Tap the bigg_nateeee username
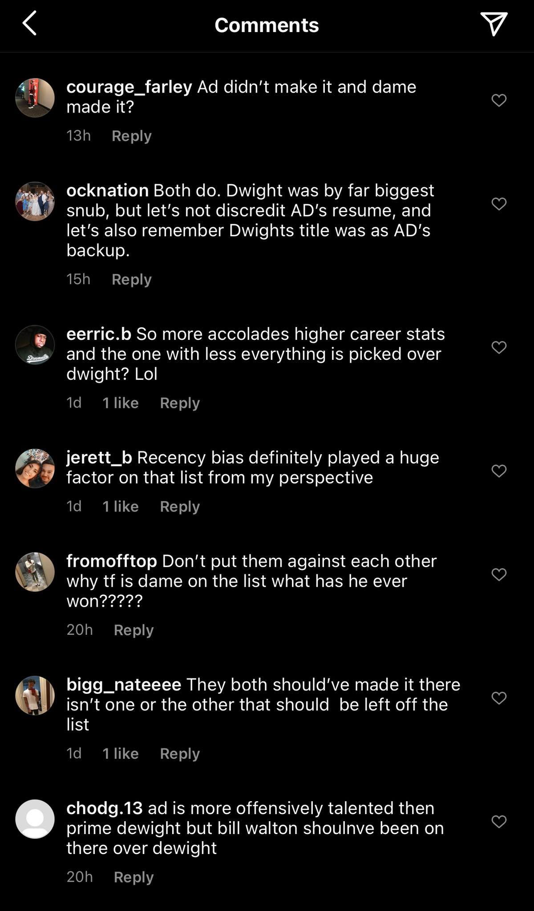The width and height of the screenshot is (534, 911). [x=123, y=685]
